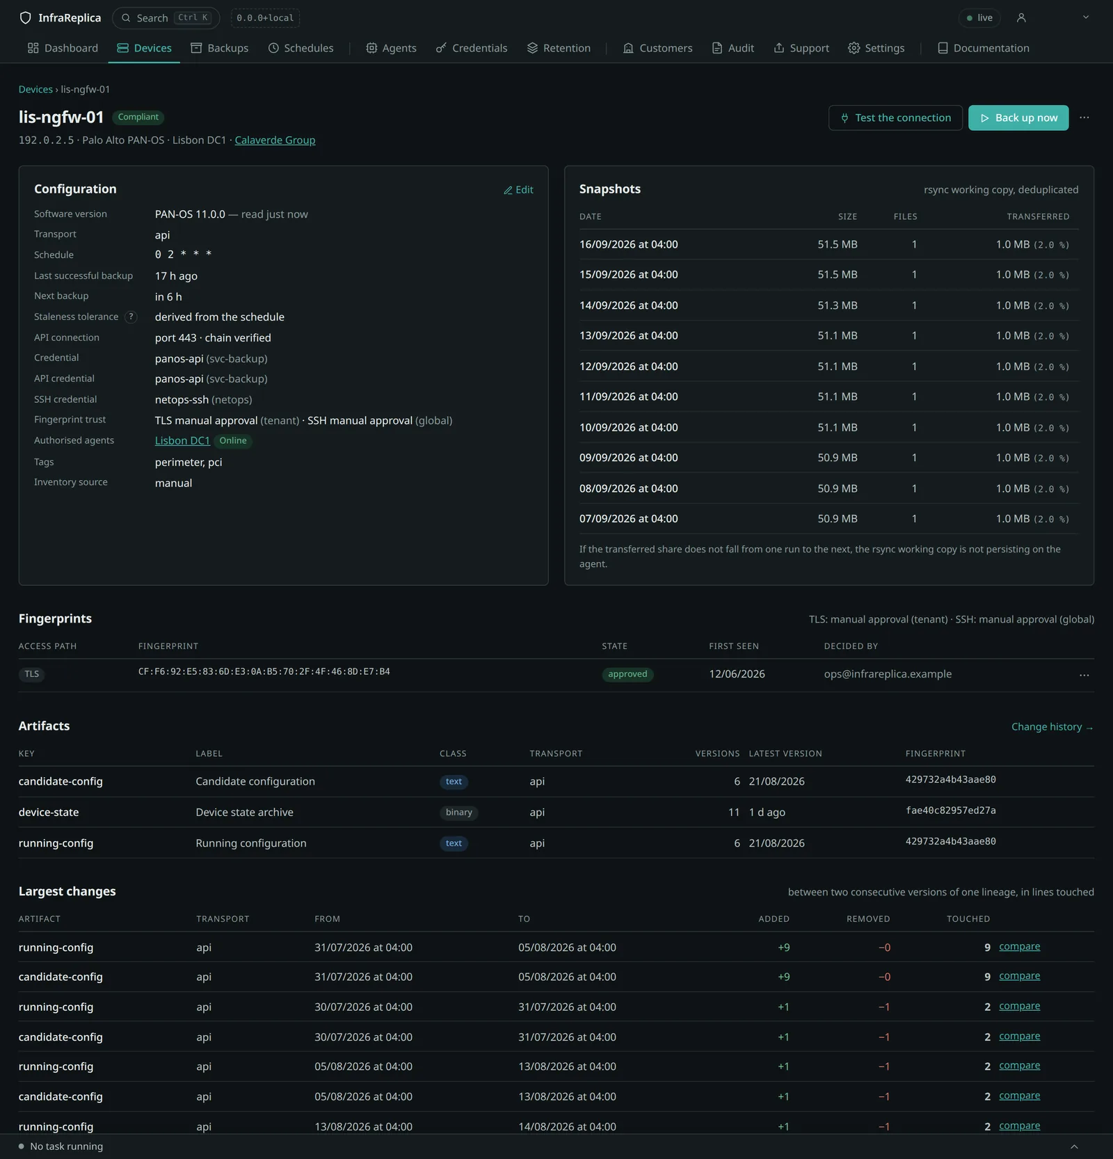Image resolution: width=1113 pixels, height=1159 pixels.
Task: Open the Change history link
Action: coord(1052,727)
